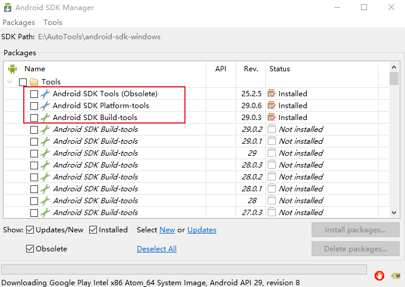This screenshot has width=405, height=287.
Task: Toggle the Updates/New checkbox
Action: pyautogui.click(x=30, y=230)
